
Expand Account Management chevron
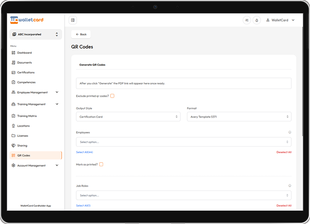pyautogui.click(x=57, y=165)
